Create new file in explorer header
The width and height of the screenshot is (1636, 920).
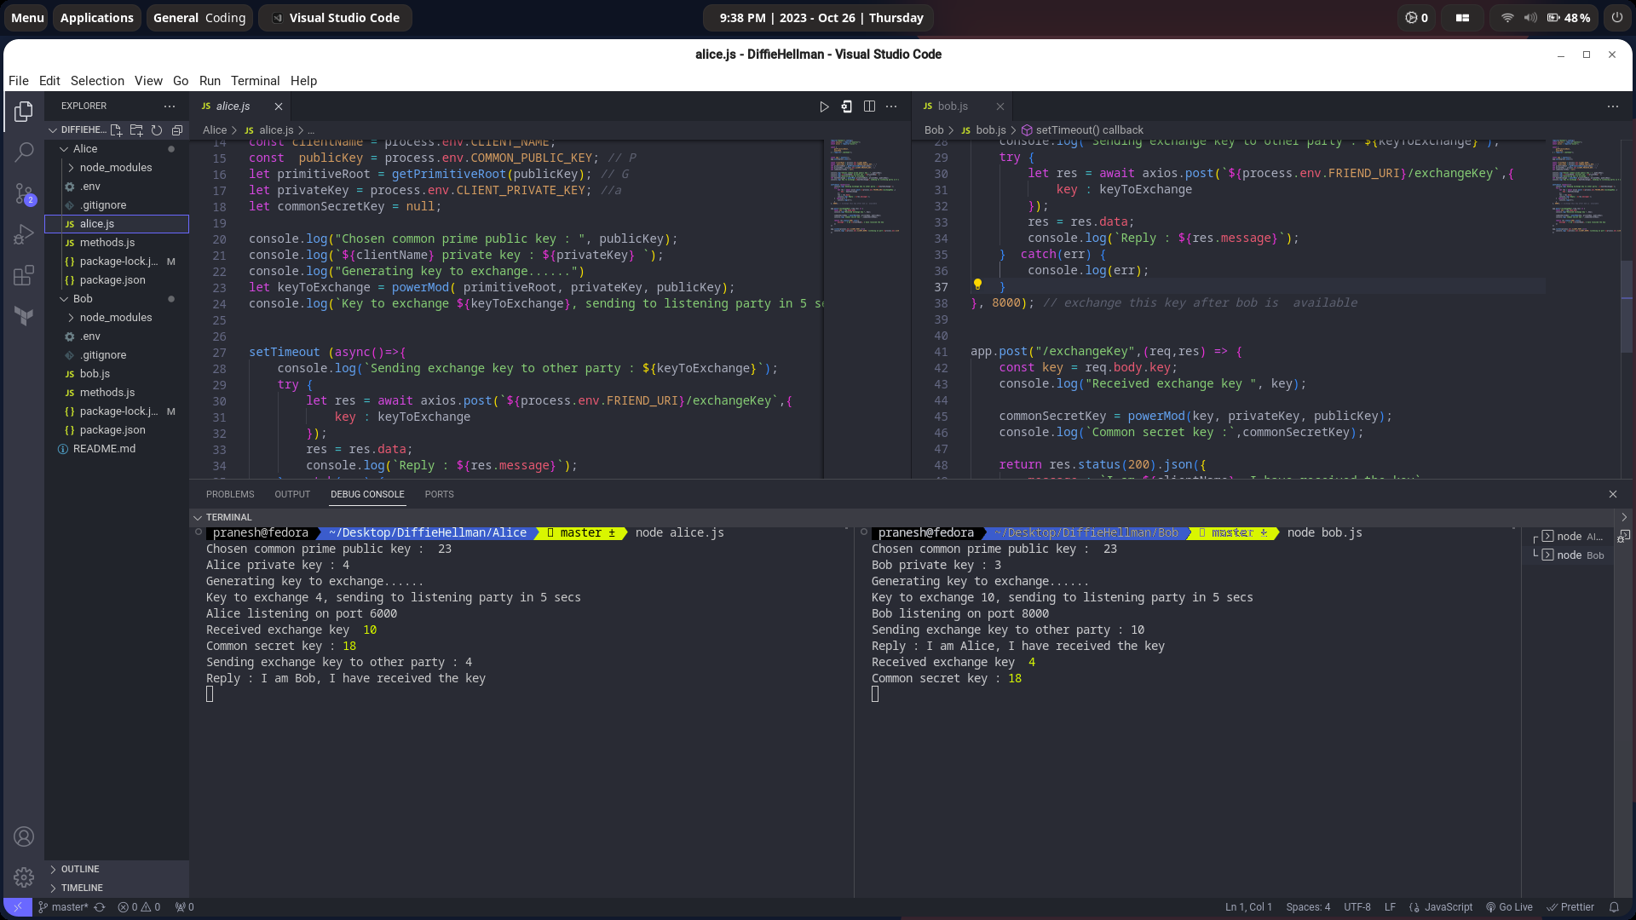point(116,130)
